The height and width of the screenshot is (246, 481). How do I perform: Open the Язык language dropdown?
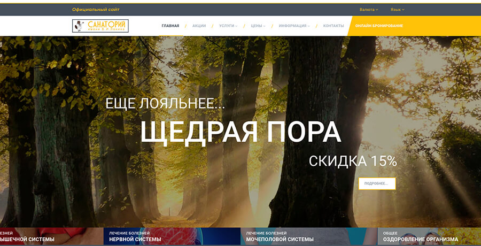pyautogui.click(x=397, y=10)
